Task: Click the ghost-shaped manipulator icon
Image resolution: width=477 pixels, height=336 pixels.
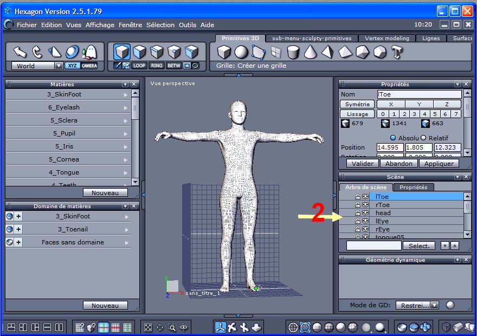Action: [90, 52]
